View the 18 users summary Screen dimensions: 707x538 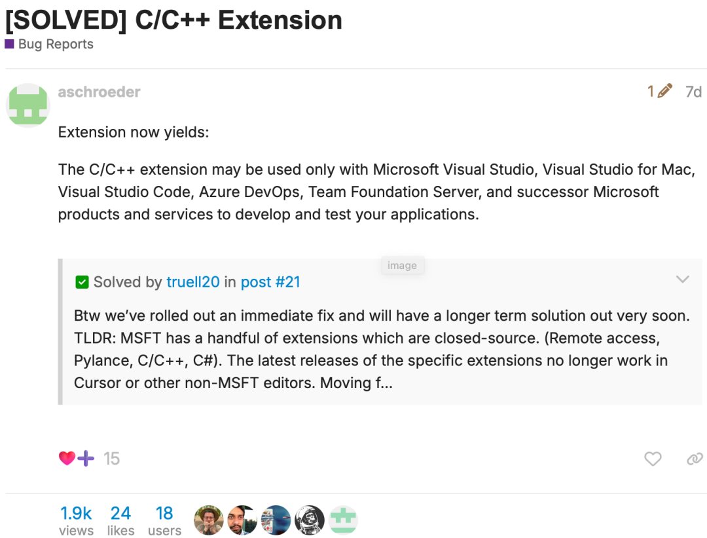click(164, 520)
